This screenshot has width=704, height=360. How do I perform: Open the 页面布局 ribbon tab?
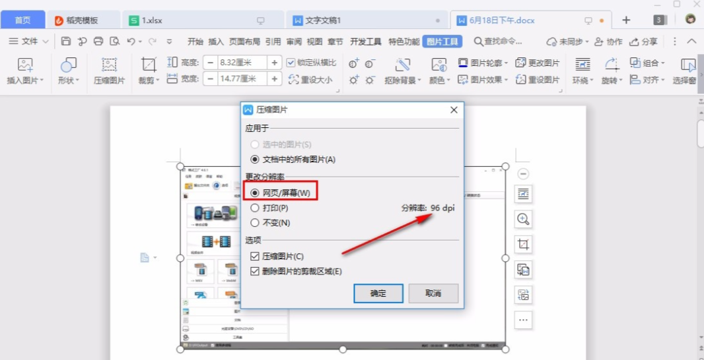[244, 42]
